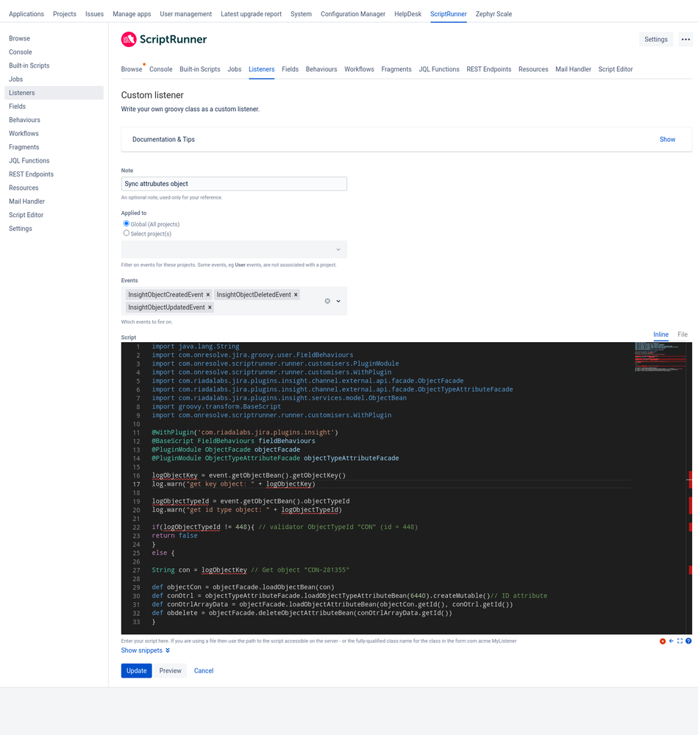Click the red script error status icon
The image size is (698, 735).
click(663, 642)
